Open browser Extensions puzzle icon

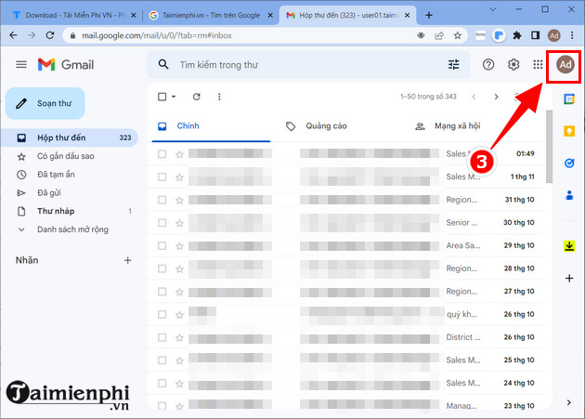pos(516,35)
